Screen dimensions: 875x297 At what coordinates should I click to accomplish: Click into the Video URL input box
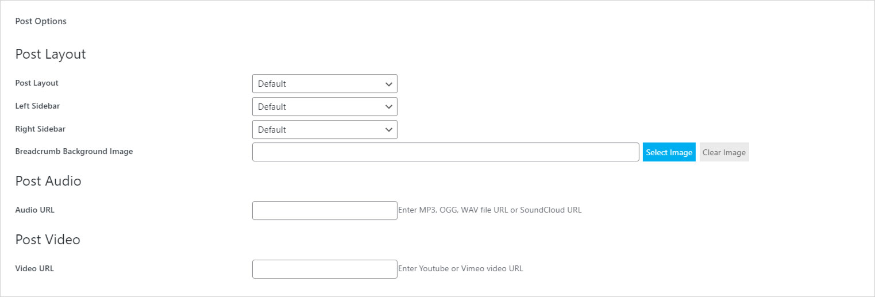[x=325, y=269]
